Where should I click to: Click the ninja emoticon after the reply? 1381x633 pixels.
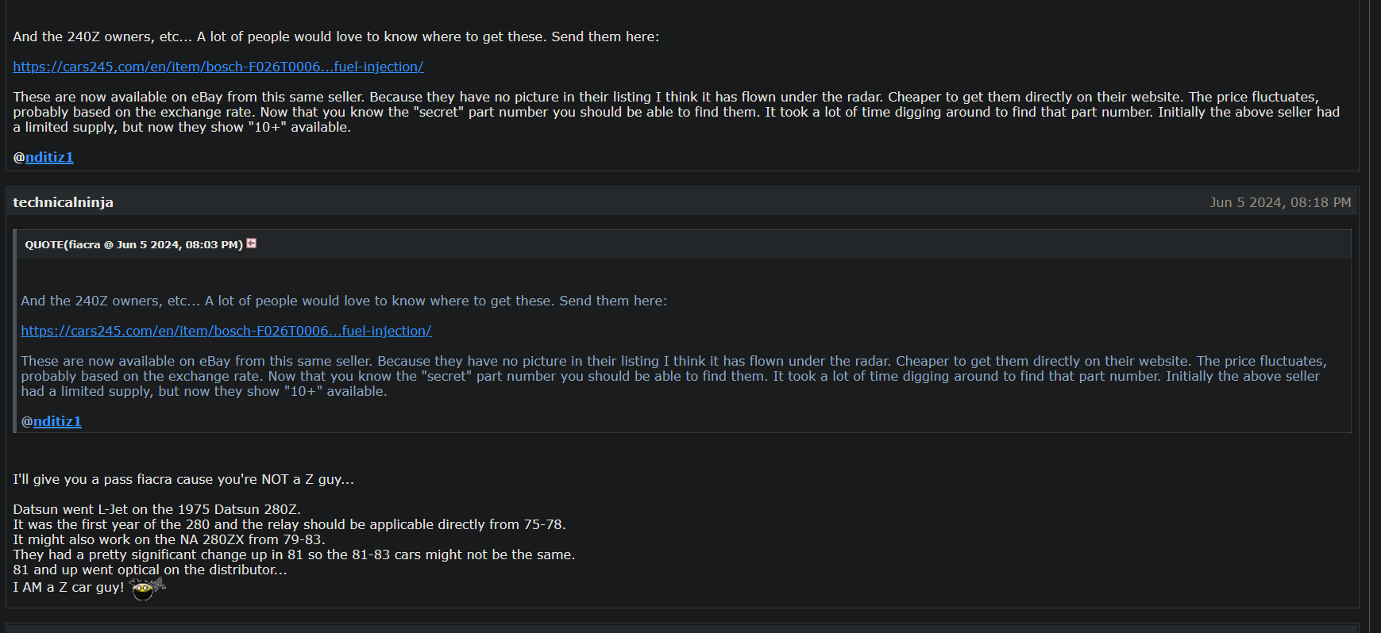pos(147,589)
